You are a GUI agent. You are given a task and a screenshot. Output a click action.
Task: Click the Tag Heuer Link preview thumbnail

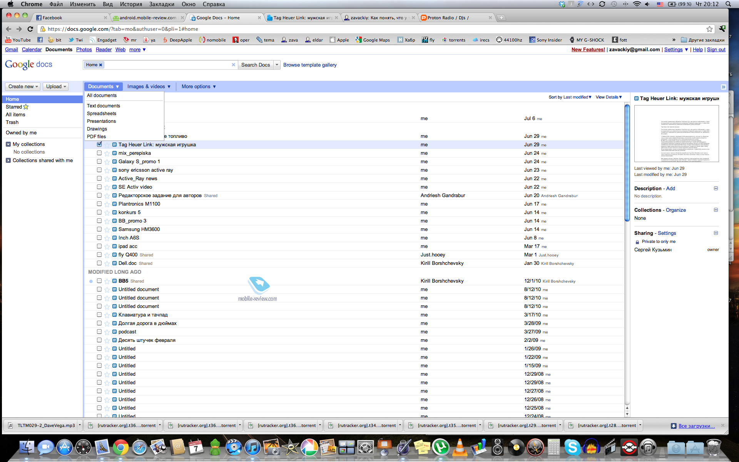click(676, 133)
